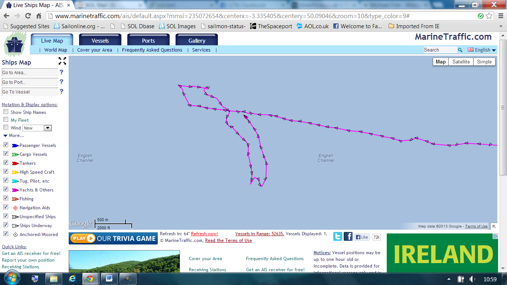Open the Gallery tab
The width and height of the screenshot is (507, 285).
click(197, 40)
